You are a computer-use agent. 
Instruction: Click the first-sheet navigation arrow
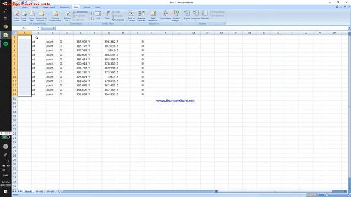coord(13,192)
